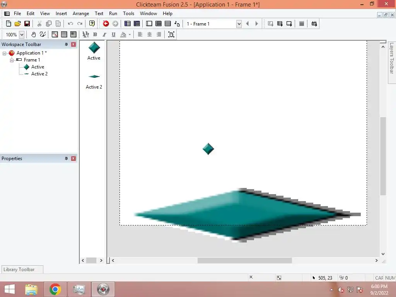Toggle the Show Grid icon

[64, 34]
